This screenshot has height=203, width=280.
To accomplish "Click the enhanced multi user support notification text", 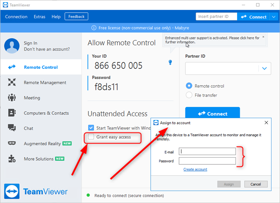I will [212, 40].
